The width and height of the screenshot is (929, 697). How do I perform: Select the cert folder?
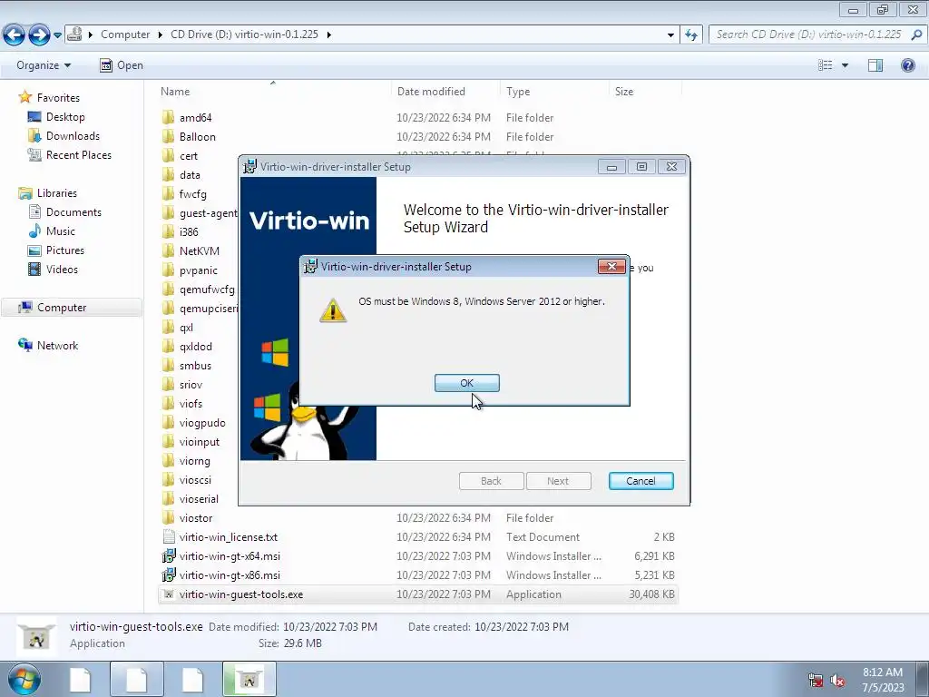click(189, 156)
